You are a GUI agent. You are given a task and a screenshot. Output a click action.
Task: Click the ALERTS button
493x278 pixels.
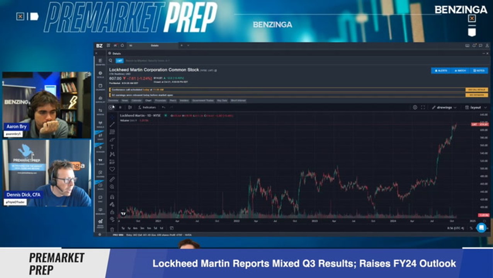[441, 71]
